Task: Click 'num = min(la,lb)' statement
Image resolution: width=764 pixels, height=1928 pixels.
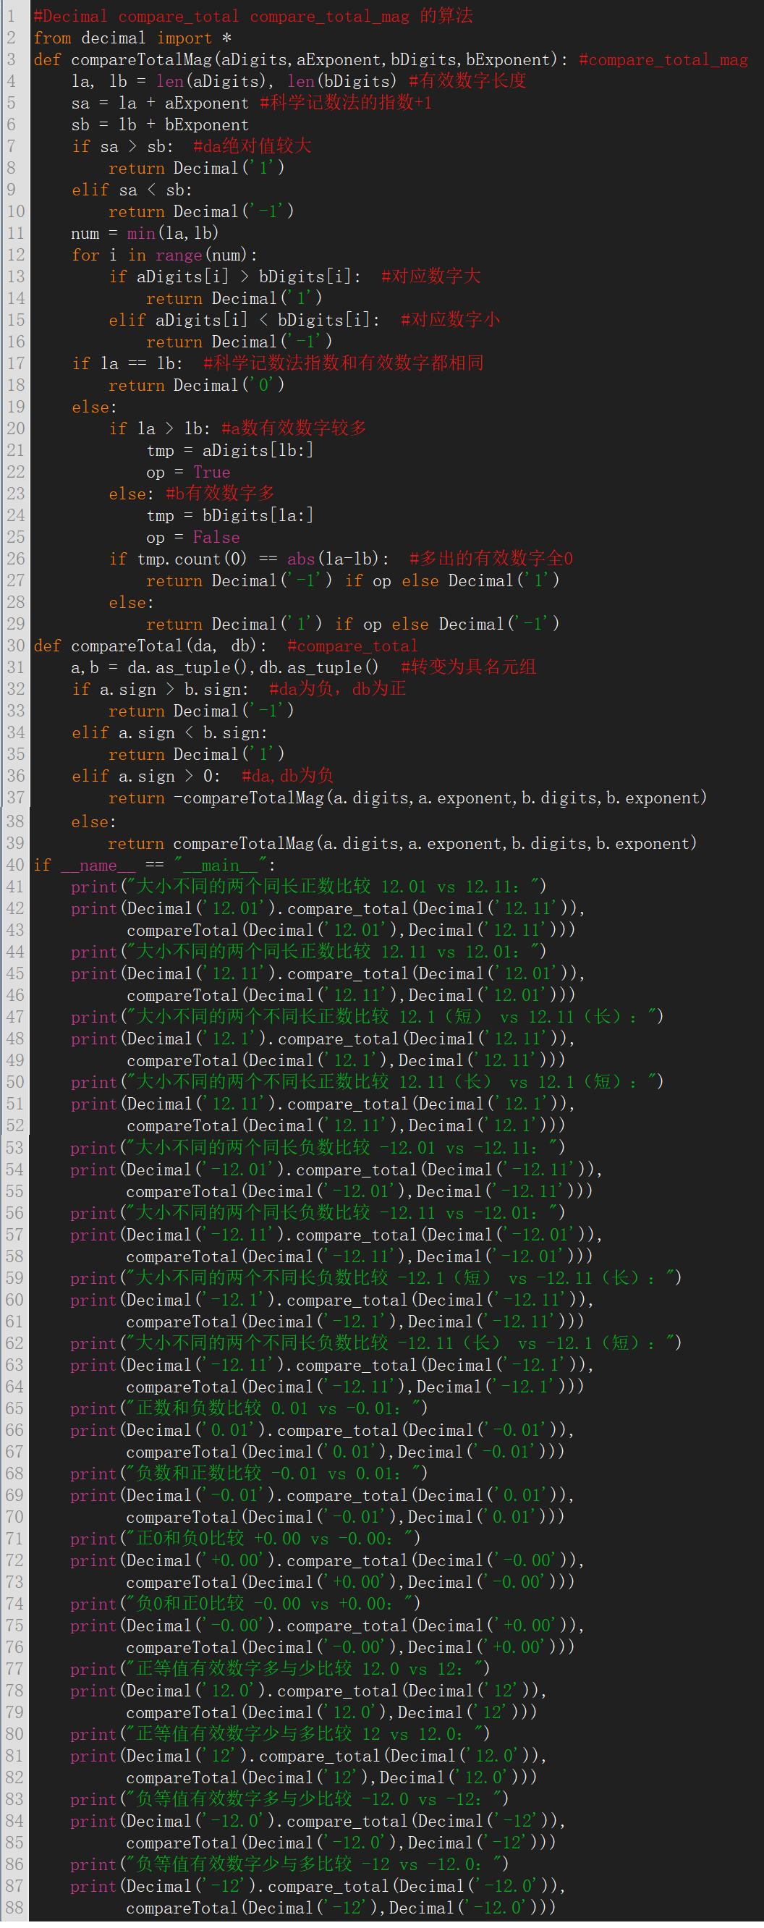Action: 145,234
